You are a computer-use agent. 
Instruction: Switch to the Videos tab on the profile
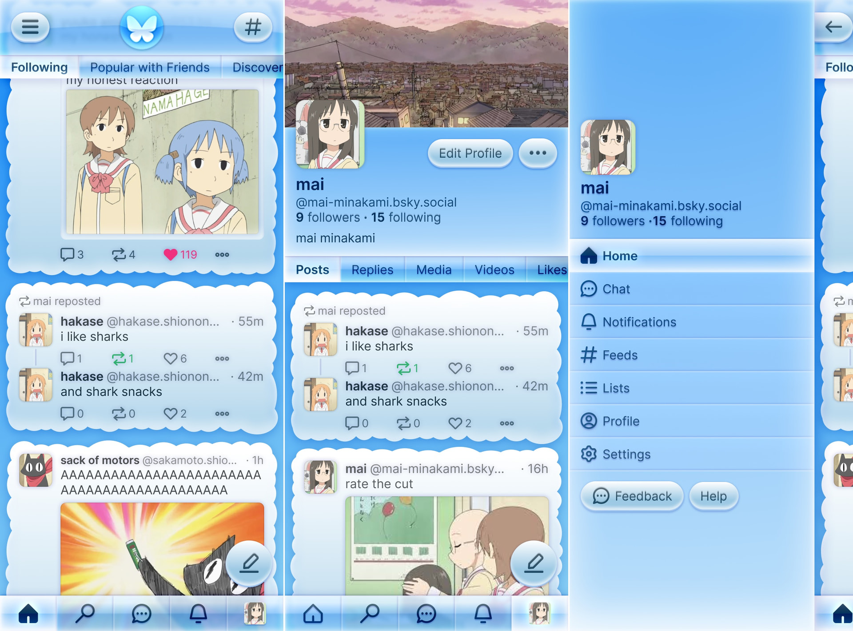pyautogui.click(x=494, y=270)
